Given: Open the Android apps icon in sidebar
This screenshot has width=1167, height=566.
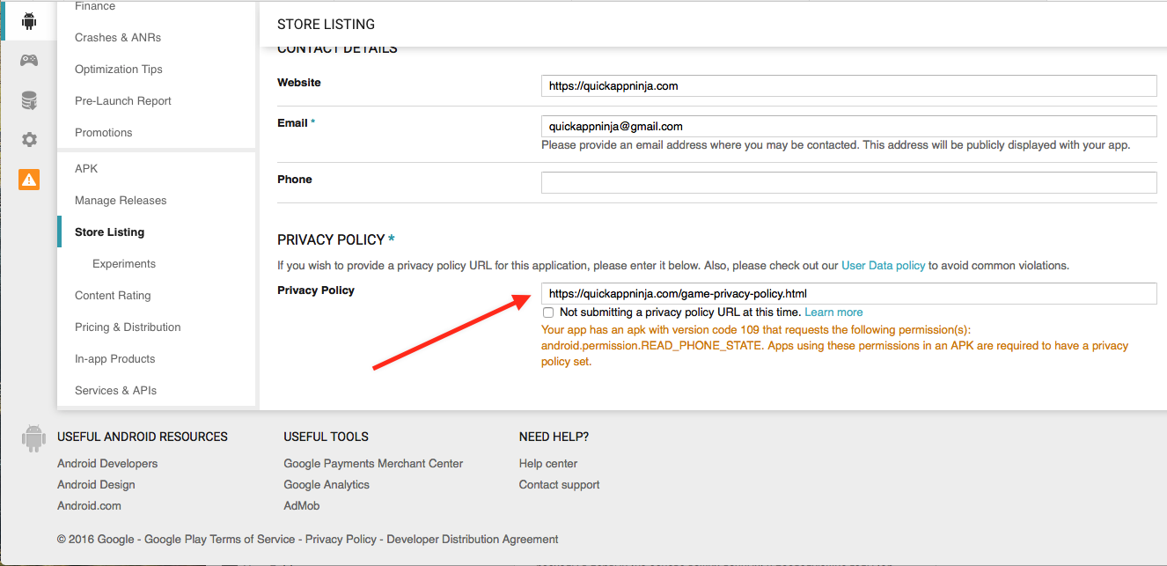Looking at the screenshot, I should tap(29, 21).
